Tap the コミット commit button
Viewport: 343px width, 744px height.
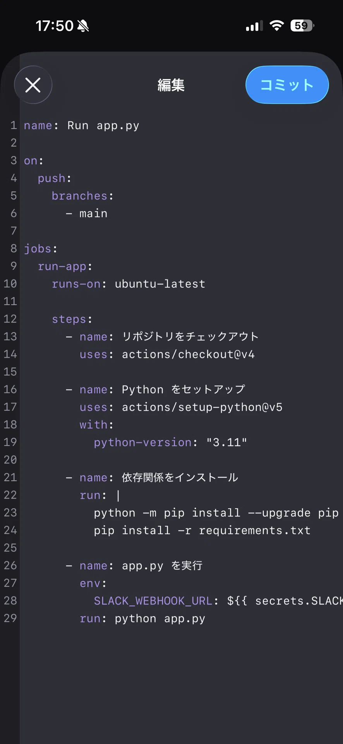[287, 85]
